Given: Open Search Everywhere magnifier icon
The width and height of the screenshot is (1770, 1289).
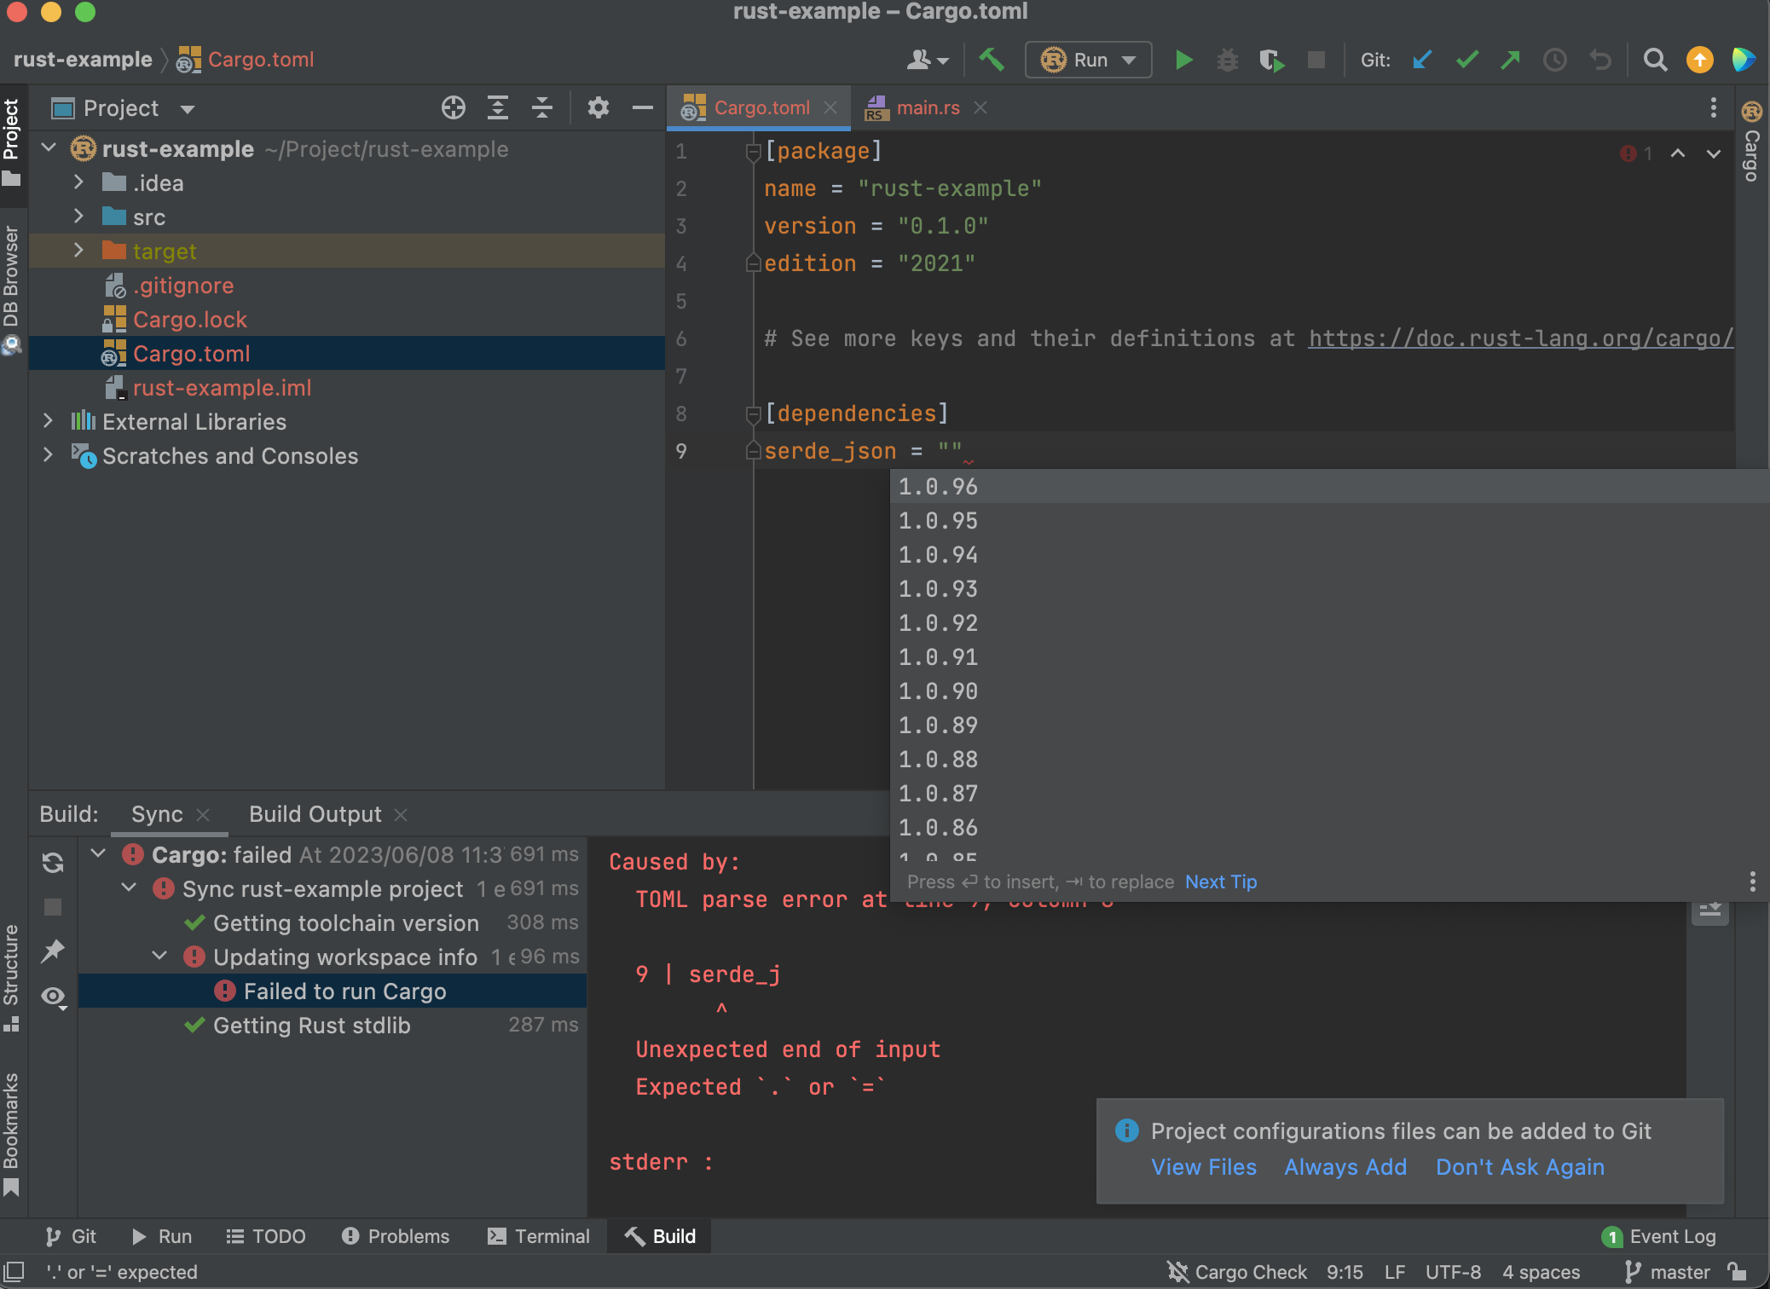Looking at the screenshot, I should [1655, 60].
